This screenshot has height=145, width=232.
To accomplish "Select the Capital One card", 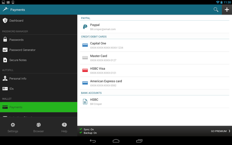I will click(154, 45).
